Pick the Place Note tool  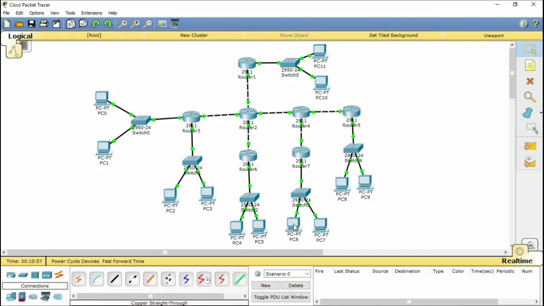(530, 65)
